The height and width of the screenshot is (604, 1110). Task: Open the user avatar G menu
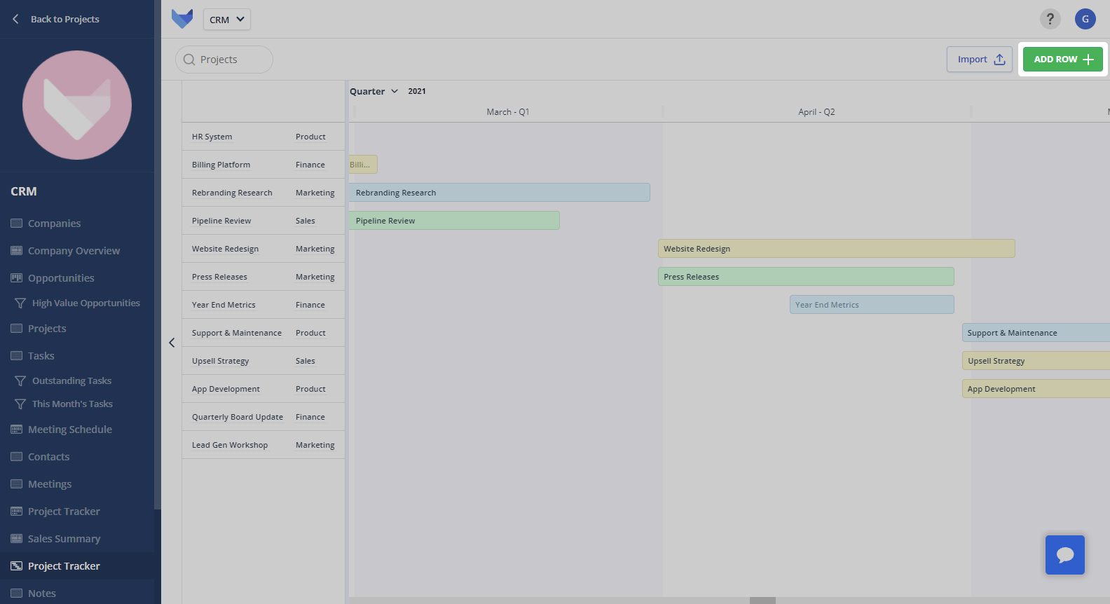tap(1085, 19)
